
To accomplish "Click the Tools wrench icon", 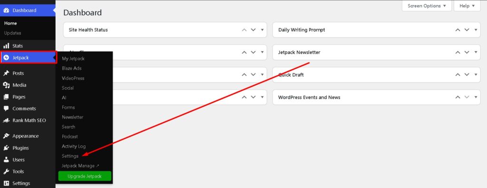I will 6,171.
